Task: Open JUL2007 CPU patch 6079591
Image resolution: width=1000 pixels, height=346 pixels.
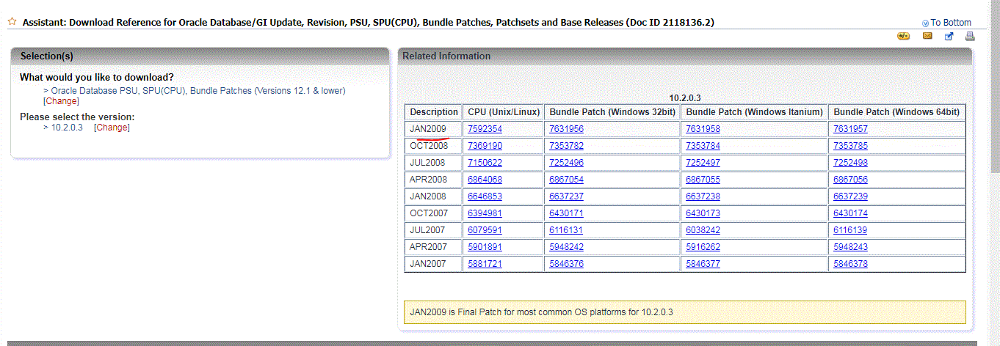Action: [485, 230]
